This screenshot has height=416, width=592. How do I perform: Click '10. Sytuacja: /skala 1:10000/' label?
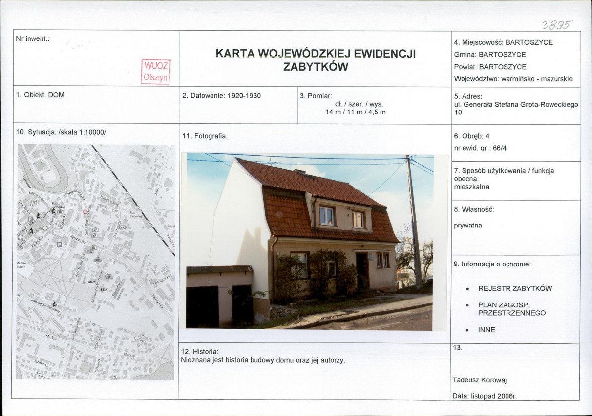pos(61,132)
